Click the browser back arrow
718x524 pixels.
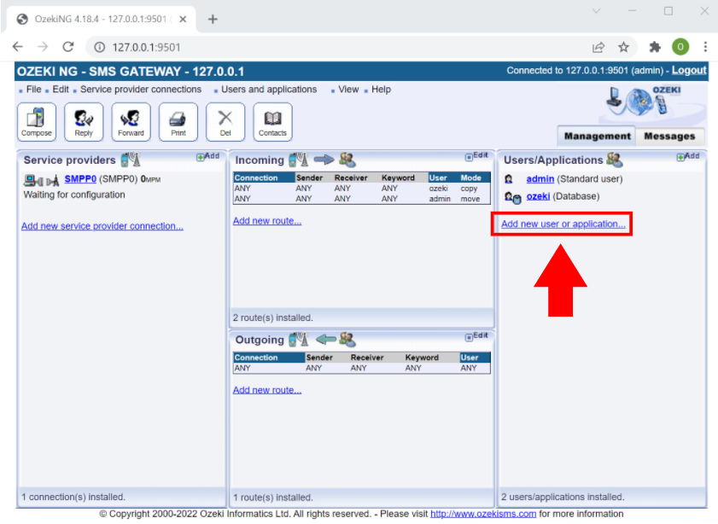click(x=17, y=47)
